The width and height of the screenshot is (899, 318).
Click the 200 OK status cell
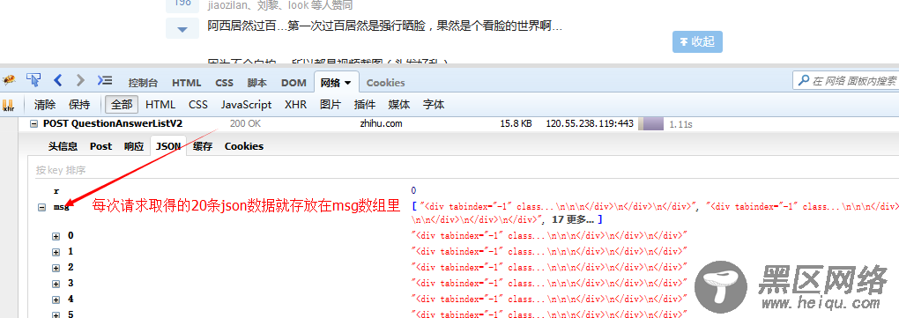[245, 123]
